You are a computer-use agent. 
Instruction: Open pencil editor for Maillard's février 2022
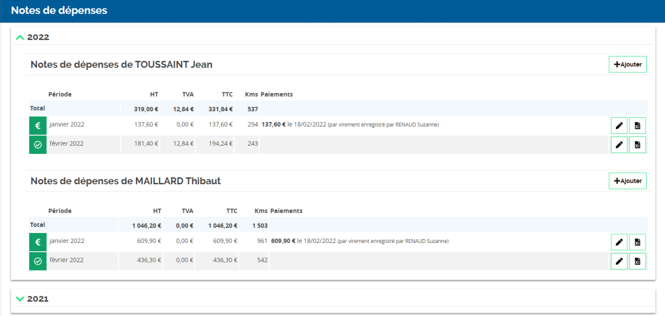(x=619, y=261)
